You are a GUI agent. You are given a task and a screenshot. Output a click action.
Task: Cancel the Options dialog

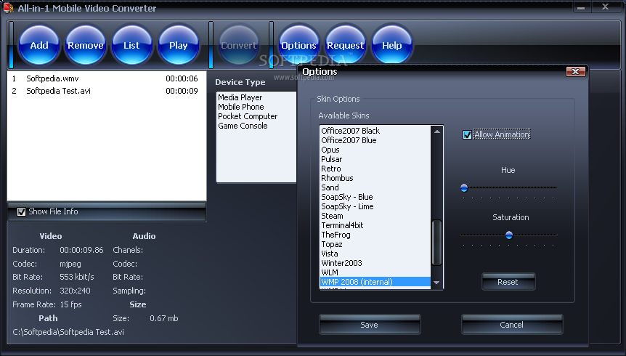(512, 325)
